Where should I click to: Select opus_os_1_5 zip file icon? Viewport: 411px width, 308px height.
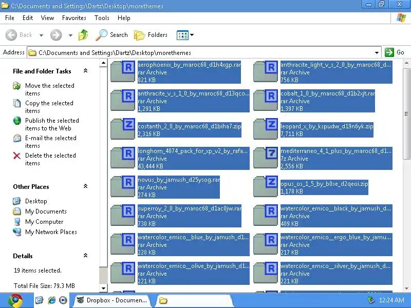[x=266, y=187]
